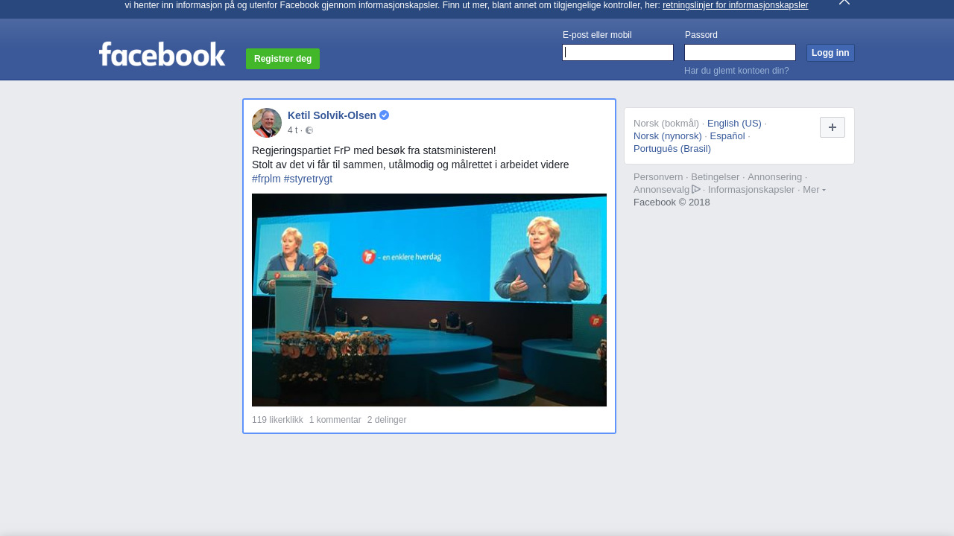Open the Har du glemt kontoen din link
The width and height of the screenshot is (954, 536).
coord(736,71)
